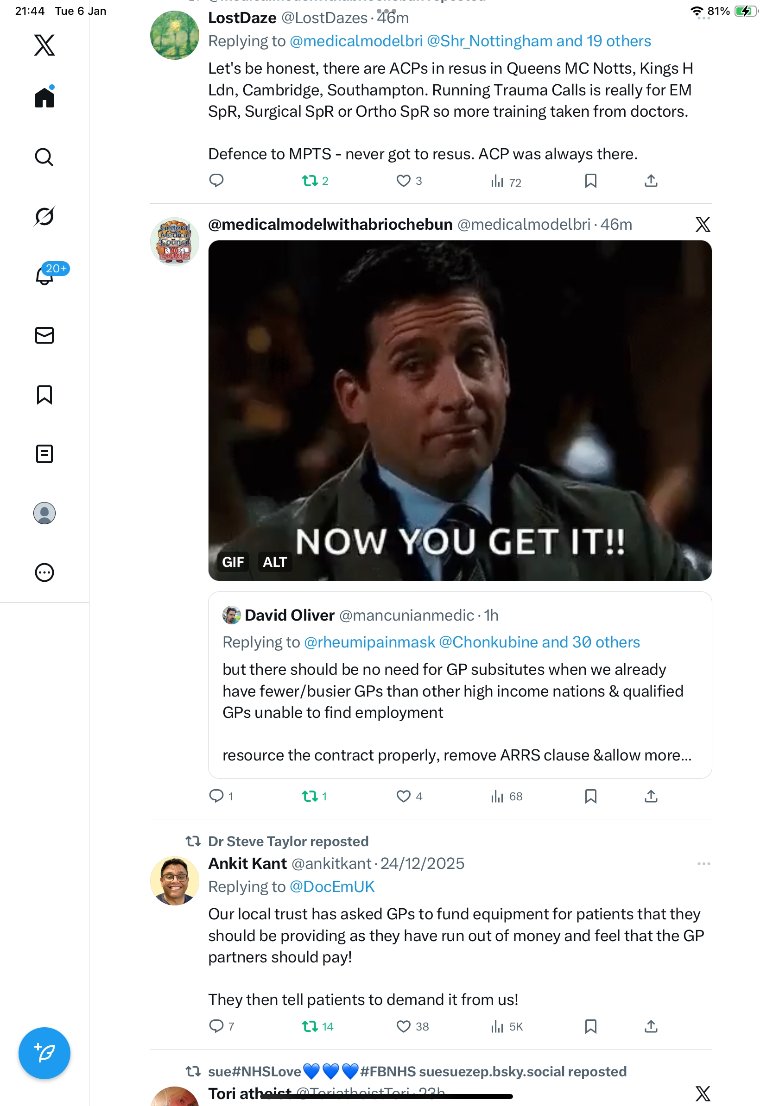
Task: Open more options on Ankit Kant post
Action: (x=703, y=864)
